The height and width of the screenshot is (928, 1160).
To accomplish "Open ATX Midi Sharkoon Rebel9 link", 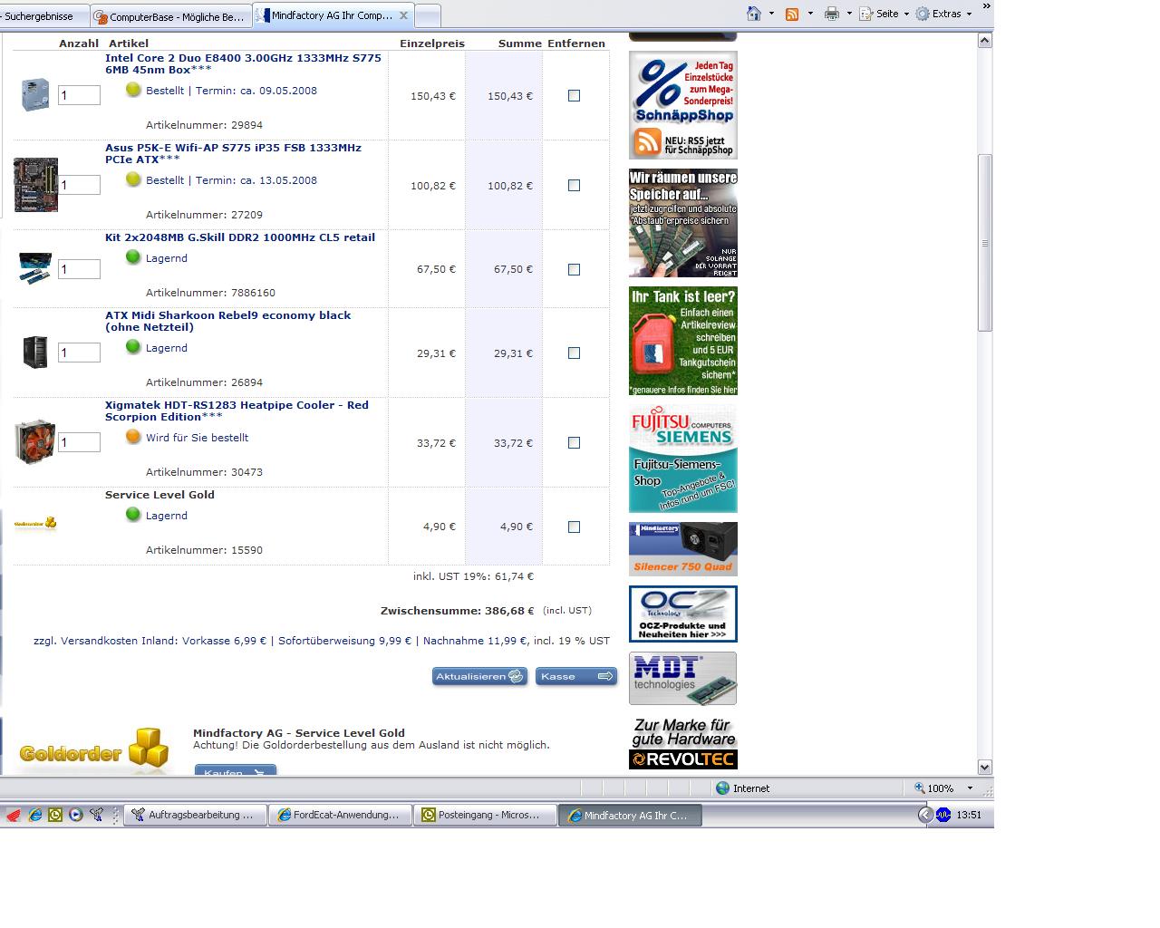I will coord(227,321).
